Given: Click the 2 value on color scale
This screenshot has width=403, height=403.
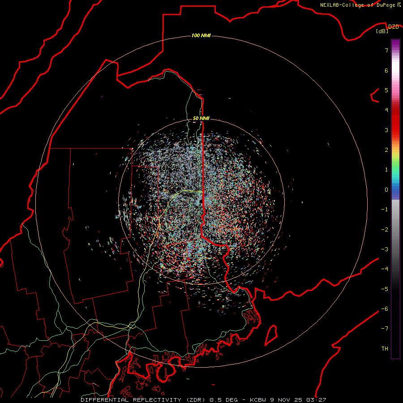Looking at the screenshot, I should tap(386, 150).
